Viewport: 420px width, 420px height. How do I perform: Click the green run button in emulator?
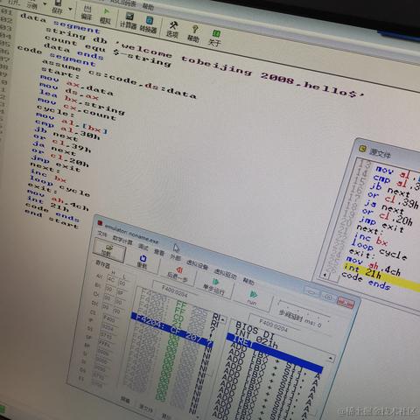pos(253,298)
